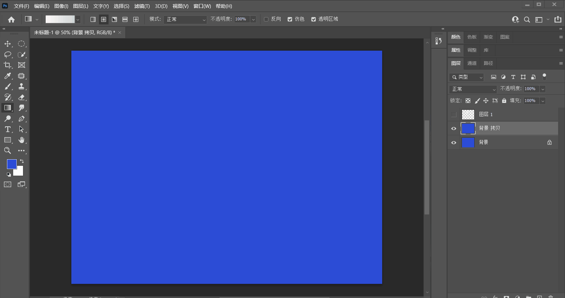Uncheck the 仿色 checkbox
The width and height of the screenshot is (565, 298).
290,19
